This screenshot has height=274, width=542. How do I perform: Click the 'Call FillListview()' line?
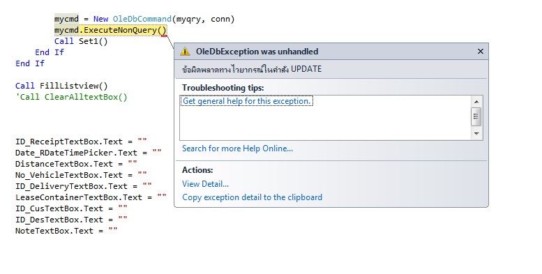click(x=61, y=86)
